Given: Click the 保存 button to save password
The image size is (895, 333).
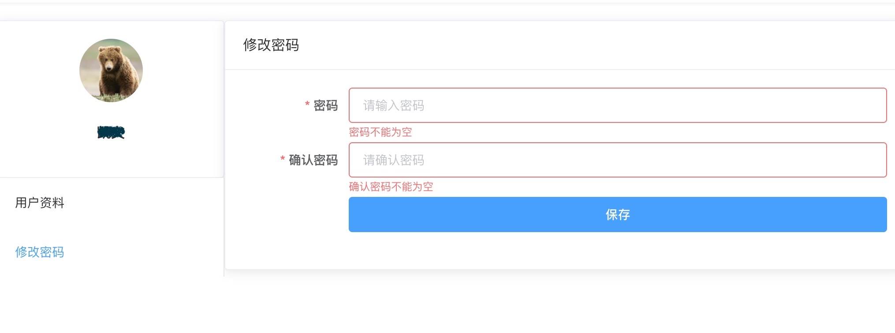Looking at the screenshot, I should pos(617,215).
